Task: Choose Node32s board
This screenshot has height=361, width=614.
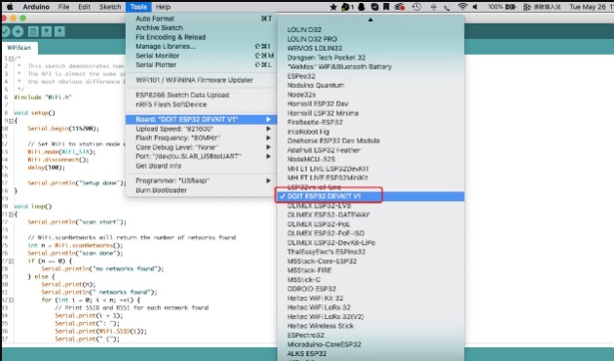Action: coord(301,95)
